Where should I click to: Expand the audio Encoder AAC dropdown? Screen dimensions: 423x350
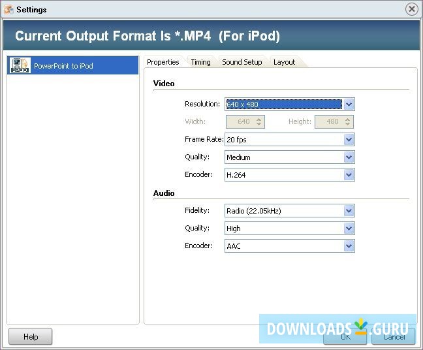(349, 246)
